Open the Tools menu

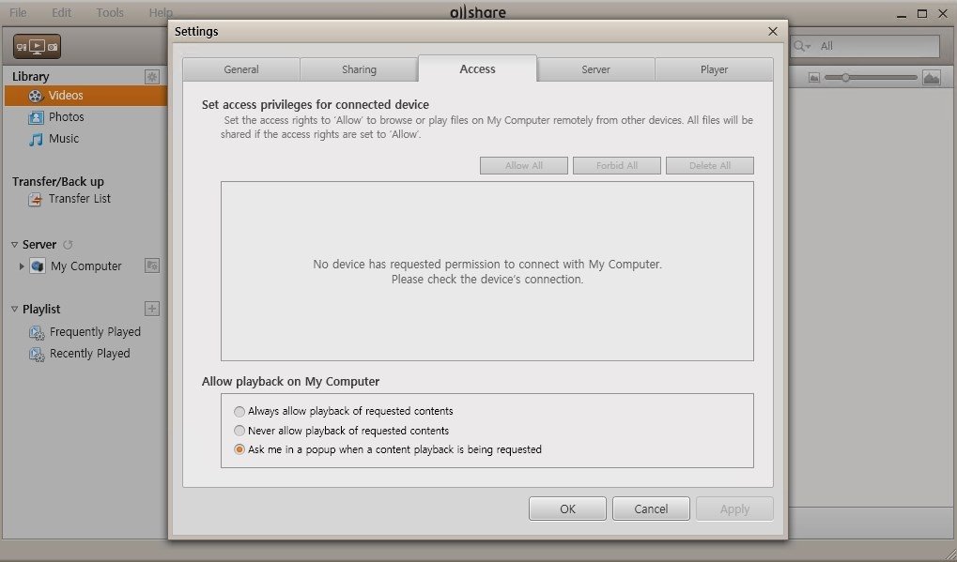click(110, 12)
